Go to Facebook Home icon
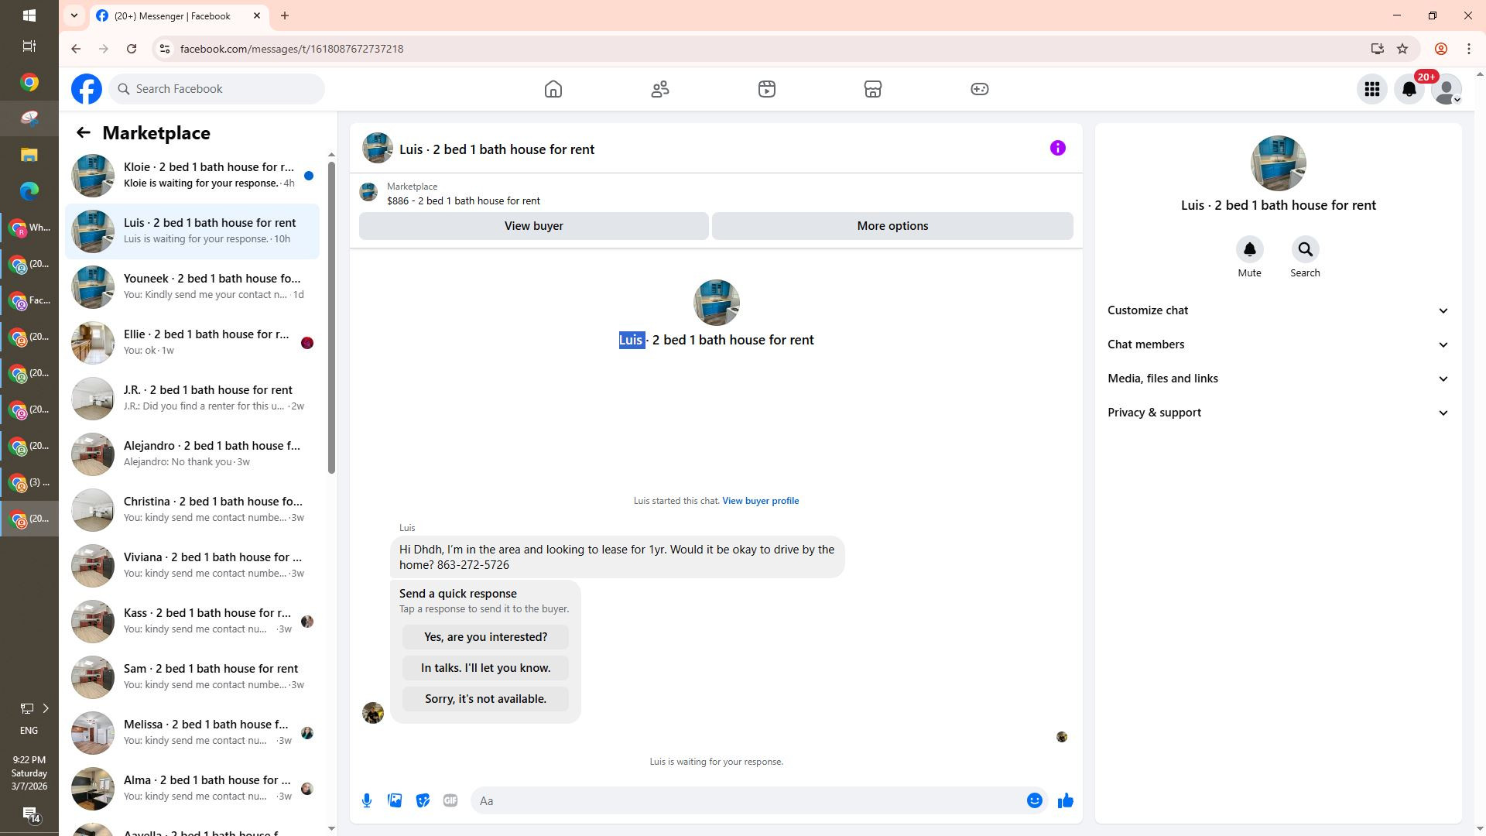The width and height of the screenshot is (1486, 836). coord(553,89)
